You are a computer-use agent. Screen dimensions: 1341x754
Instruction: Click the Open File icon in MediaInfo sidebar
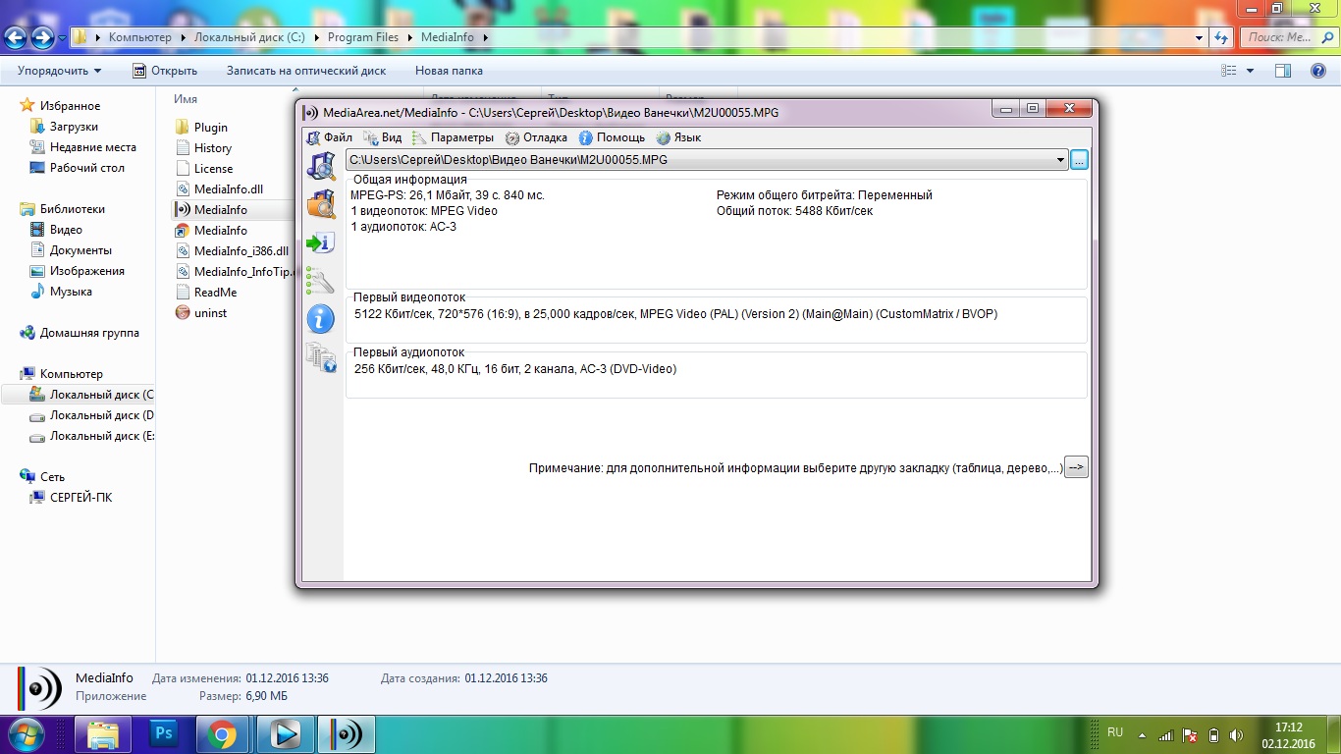(x=321, y=166)
